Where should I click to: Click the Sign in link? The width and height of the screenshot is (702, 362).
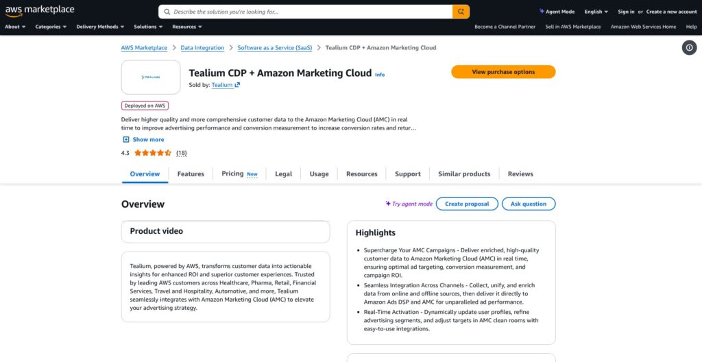(626, 12)
